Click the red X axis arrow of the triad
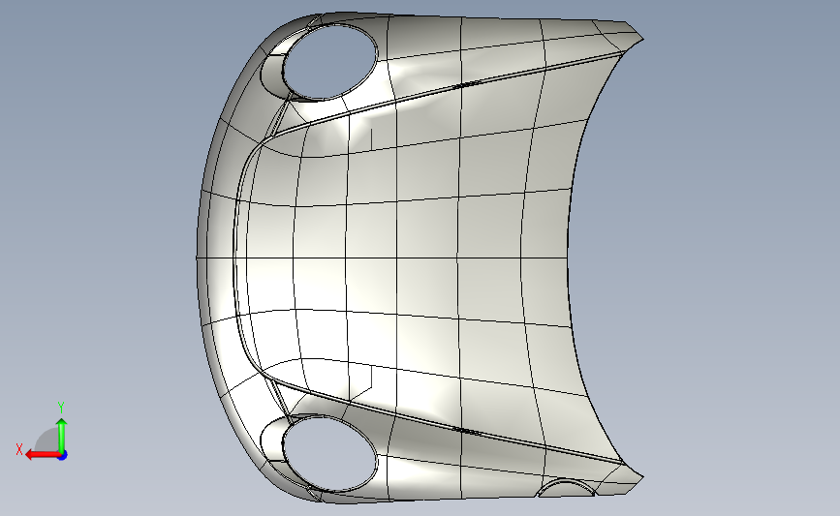The image size is (840, 516). (x=43, y=455)
